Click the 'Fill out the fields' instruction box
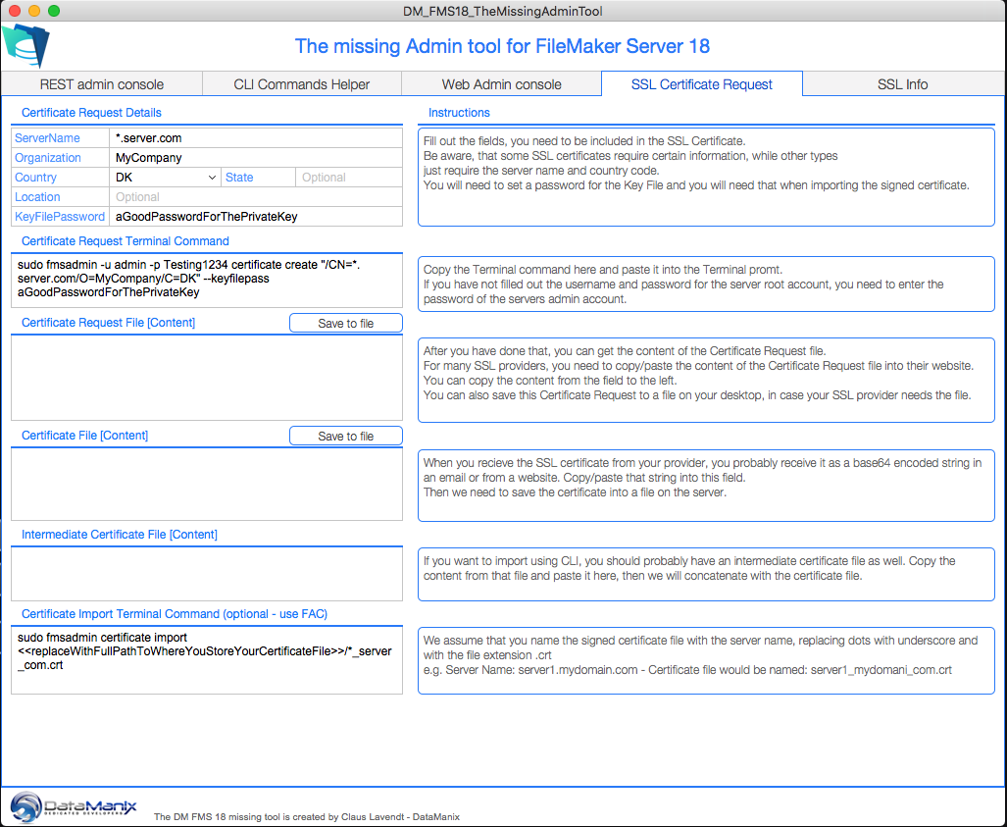Viewport: 1007px width, 827px height. click(x=706, y=178)
